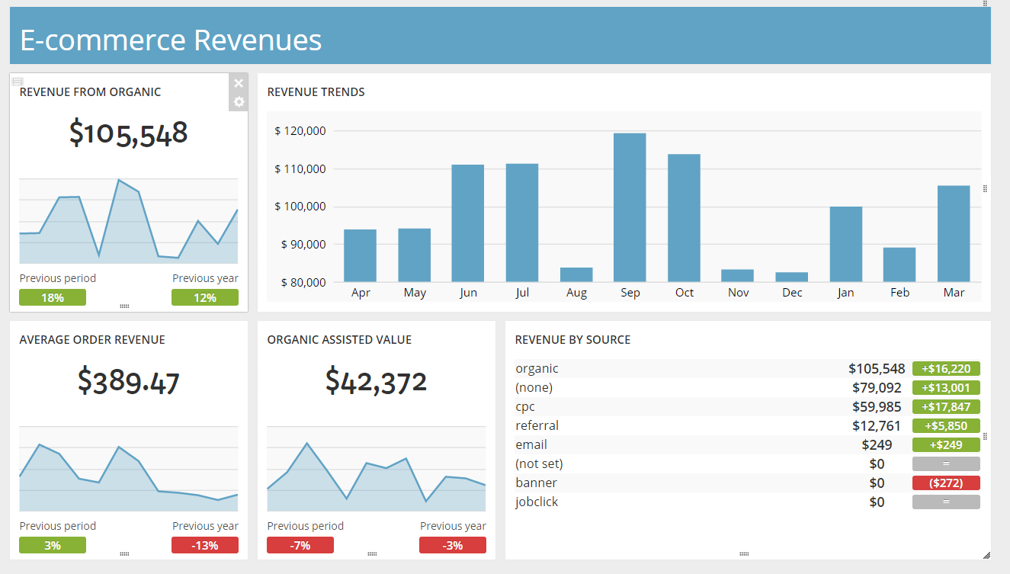Click the $42,372 Organic Assisted Value figure

[376, 380]
